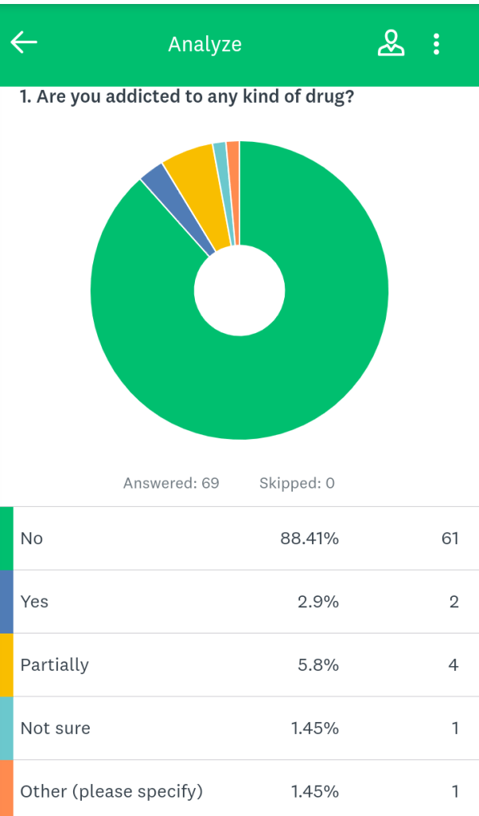Select the teal Not sure color swatch
The width and height of the screenshot is (479, 816).
tap(6, 728)
